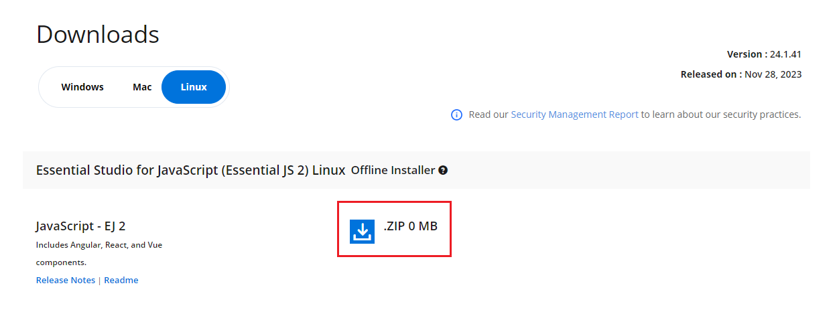Open the Offline Installer help question mark
Image resolution: width=837 pixels, height=314 pixels.
click(x=443, y=170)
